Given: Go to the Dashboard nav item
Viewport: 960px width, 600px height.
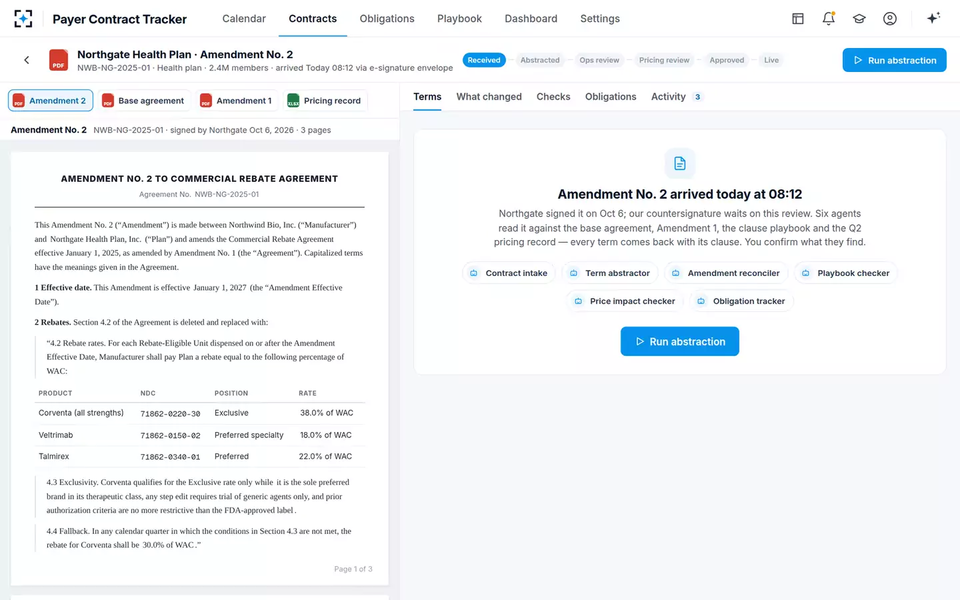Looking at the screenshot, I should tap(531, 19).
